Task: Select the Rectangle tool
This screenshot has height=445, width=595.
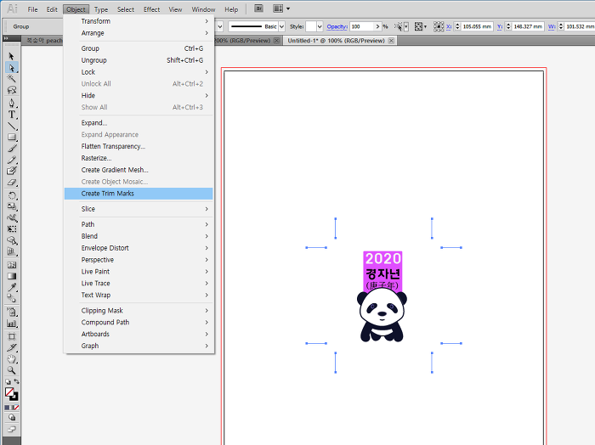Action: pos(12,137)
